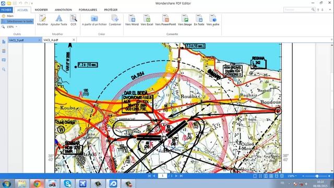Close the VAC1_4.pdf tab
Image resolution: width=334 pixels, height=188 pixels.
coord(74,40)
